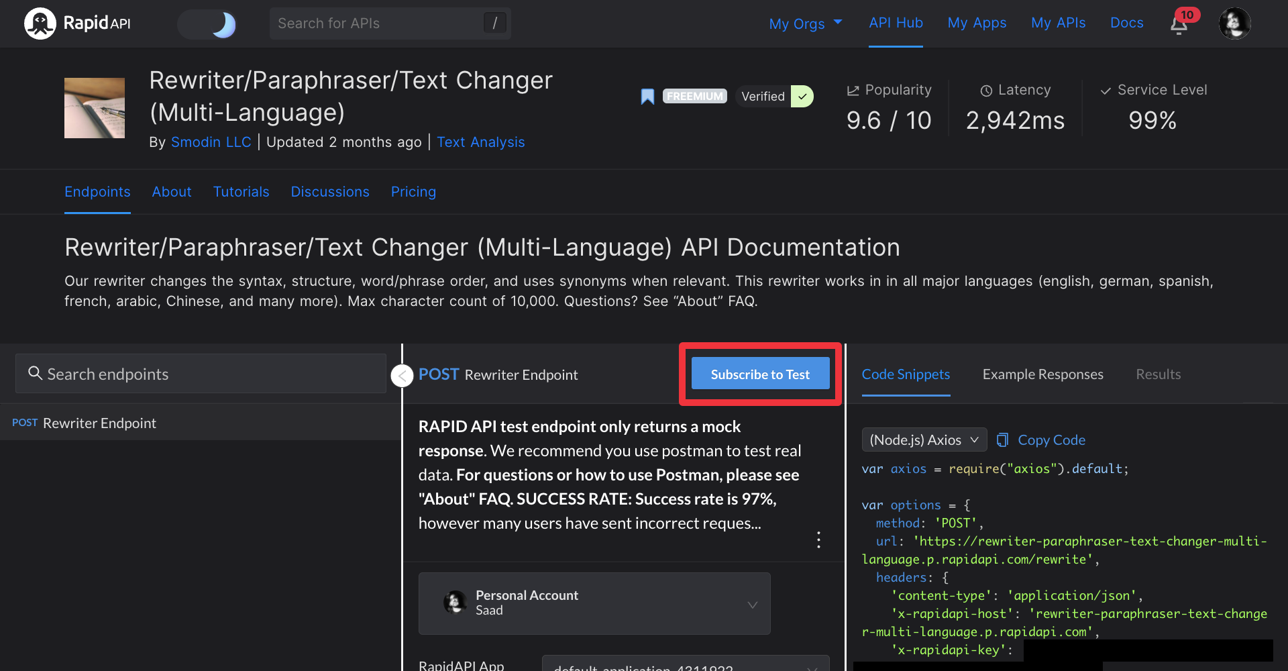Select the Code Snippets tab
The height and width of the screenshot is (671, 1288).
point(906,374)
